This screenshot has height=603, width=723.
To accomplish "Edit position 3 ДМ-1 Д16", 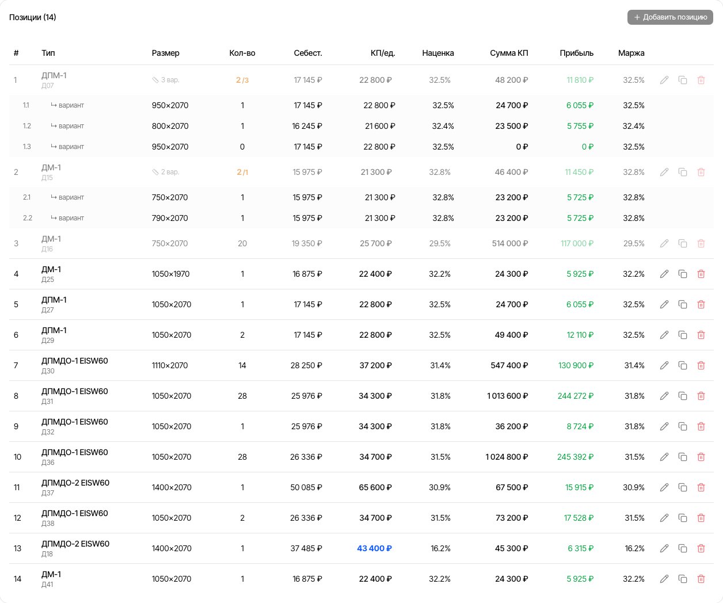I will [664, 243].
